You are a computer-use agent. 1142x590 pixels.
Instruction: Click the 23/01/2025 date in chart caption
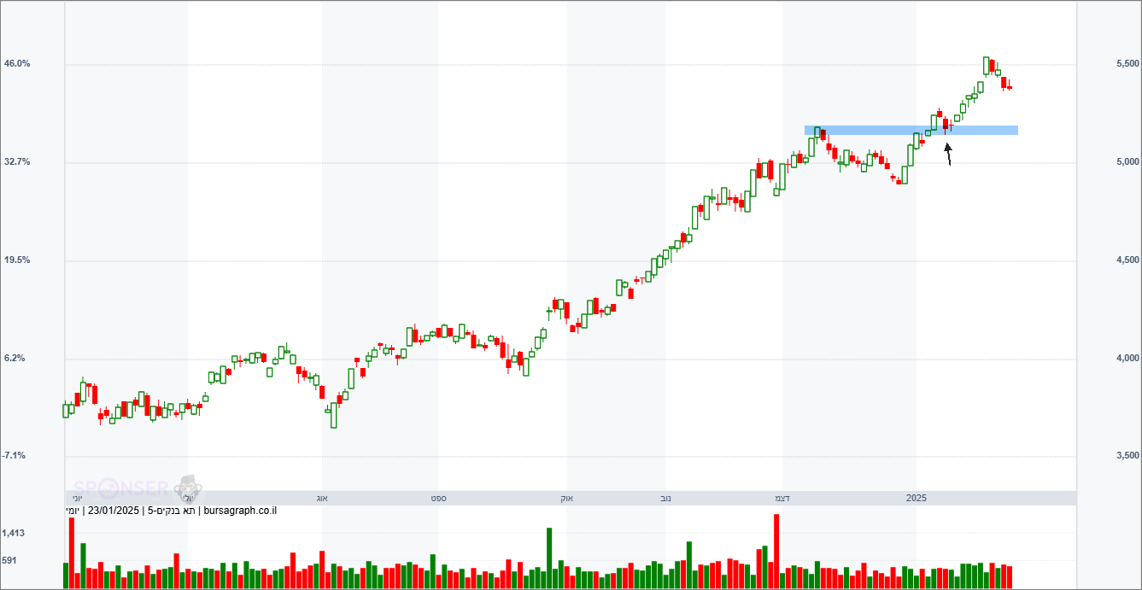[x=113, y=511]
